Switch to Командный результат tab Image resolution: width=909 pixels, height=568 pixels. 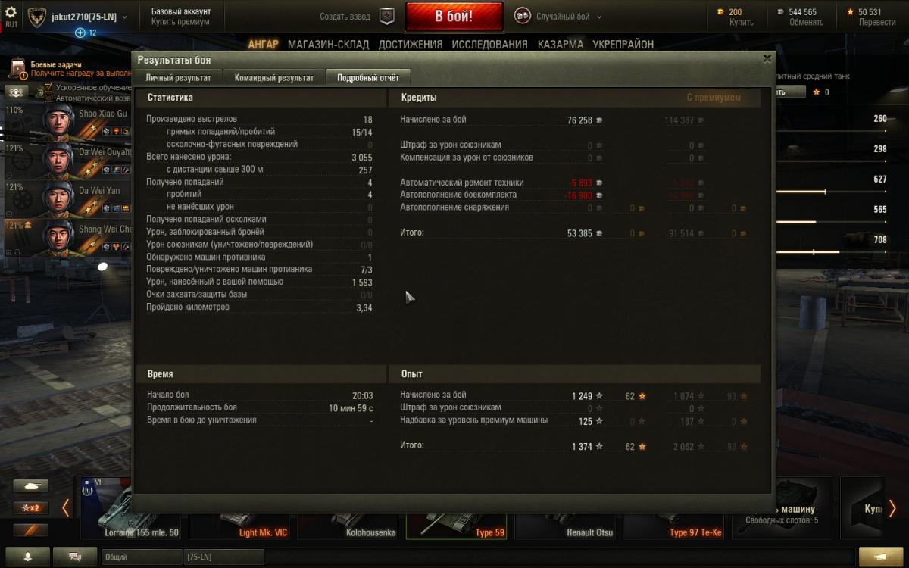click(274, 77)
